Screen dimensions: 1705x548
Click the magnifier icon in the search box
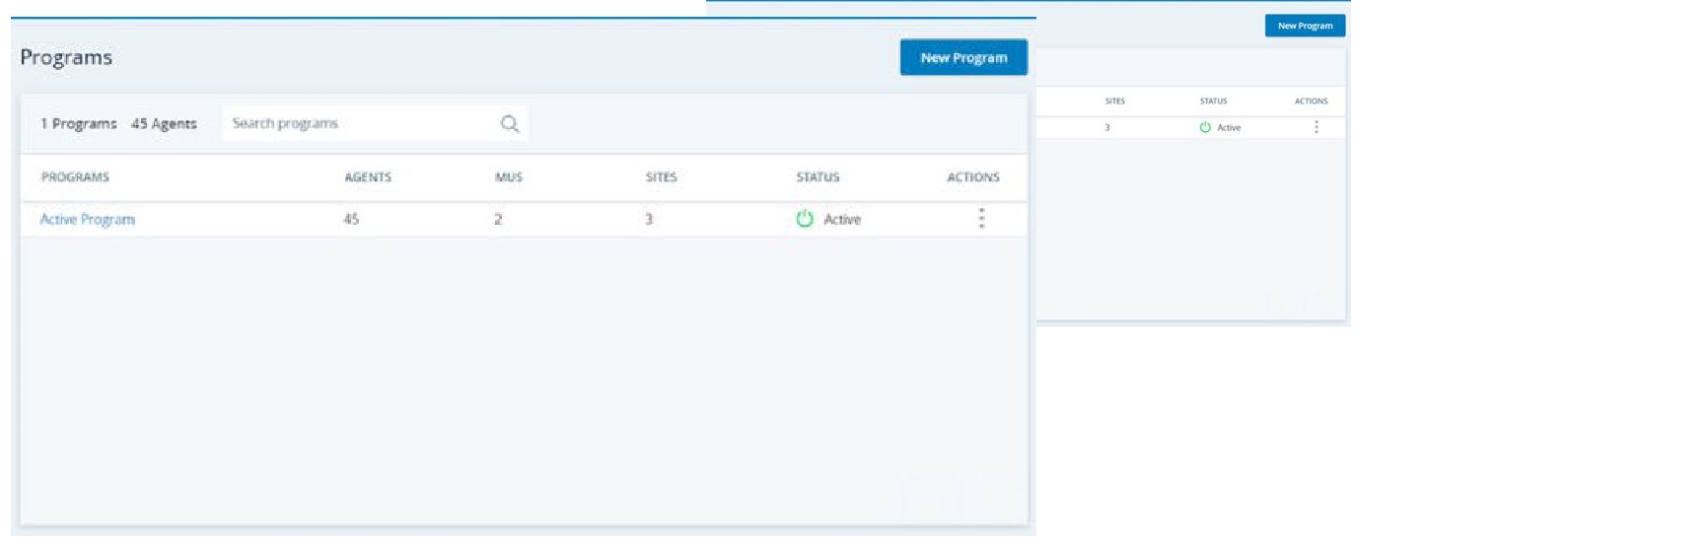tap(509, 124)
